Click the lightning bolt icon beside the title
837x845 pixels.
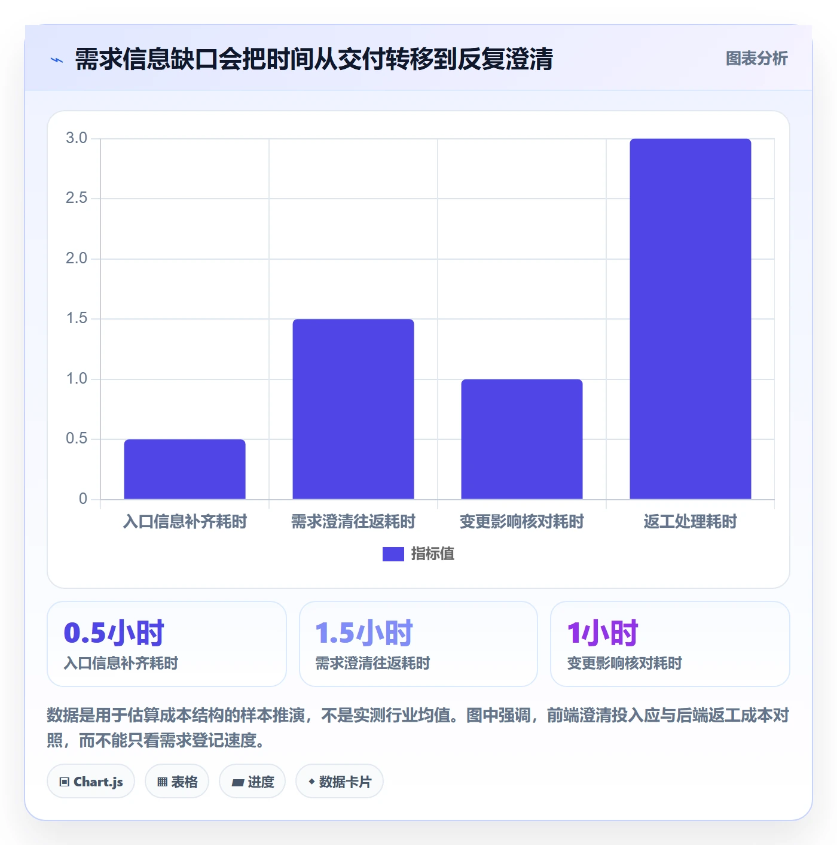point(57,60)
